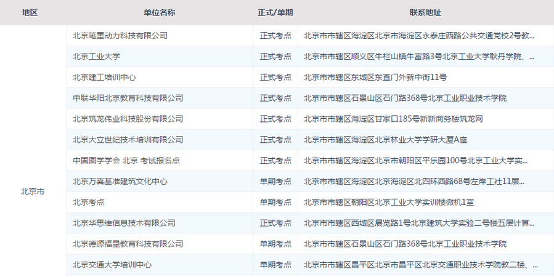Click the 东城区东直门外新中街11号 address

[x=375, y=78]
